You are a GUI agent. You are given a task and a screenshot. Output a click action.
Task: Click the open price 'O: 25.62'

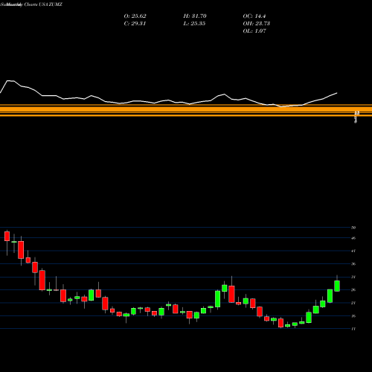click(135, 16)
